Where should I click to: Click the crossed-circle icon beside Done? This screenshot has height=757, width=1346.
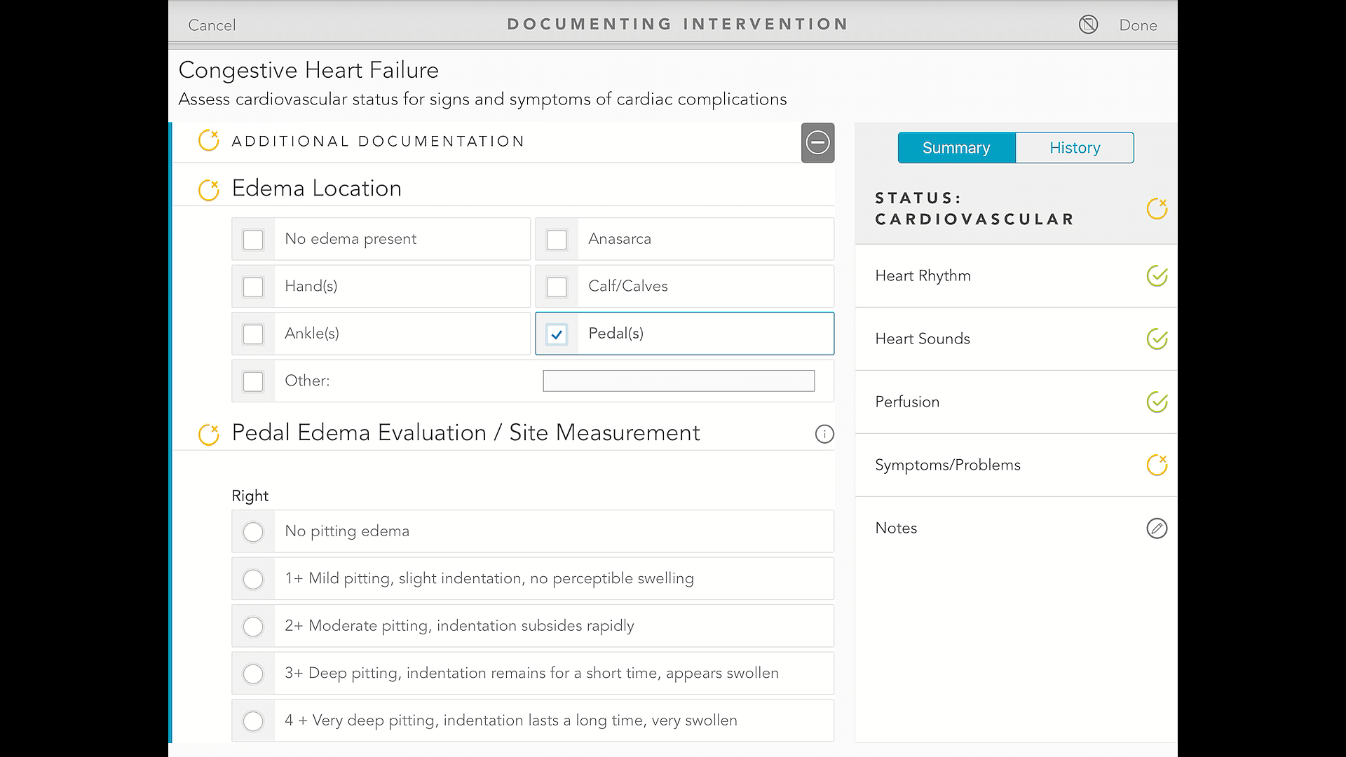(1088, 25)
